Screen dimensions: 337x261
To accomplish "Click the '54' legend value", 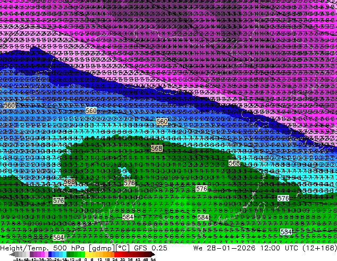I will coord(153,259).
